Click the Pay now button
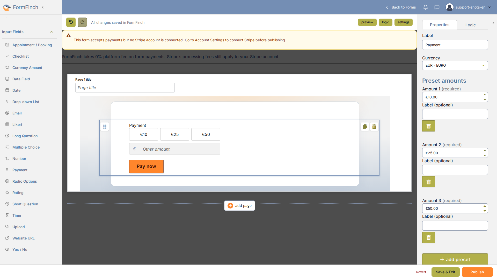Screen dimensions: 497x279 coord(146,166)
